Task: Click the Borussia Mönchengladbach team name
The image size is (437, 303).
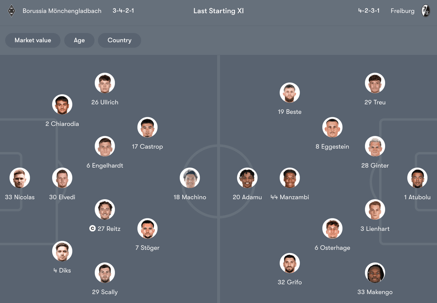Action: click(62, 11)
